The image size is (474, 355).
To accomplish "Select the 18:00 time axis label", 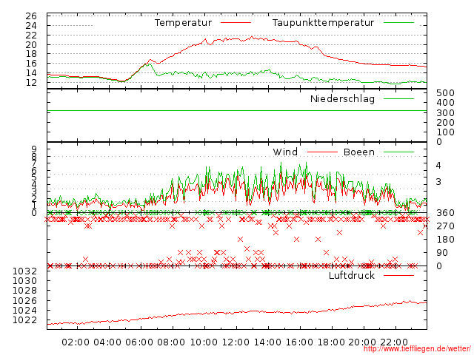I will tap(331, 342).
